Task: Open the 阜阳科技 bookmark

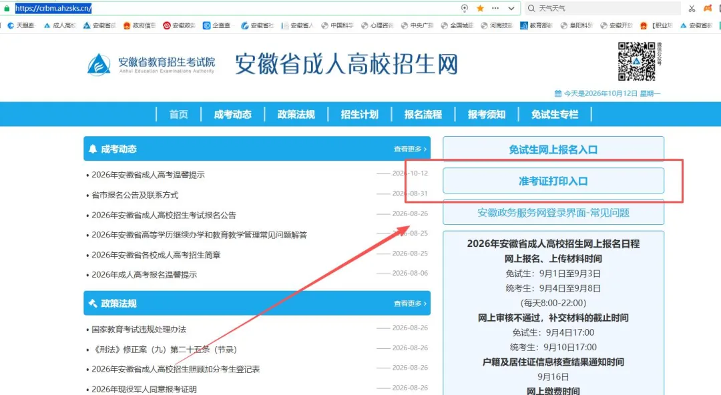Action: (577, 26)
